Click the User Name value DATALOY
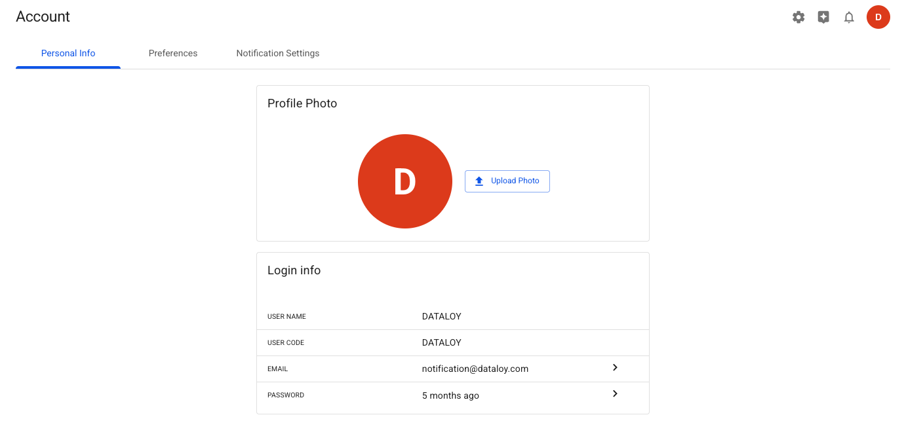The height and width of the screenshot is (436, 904). point(442,317)
